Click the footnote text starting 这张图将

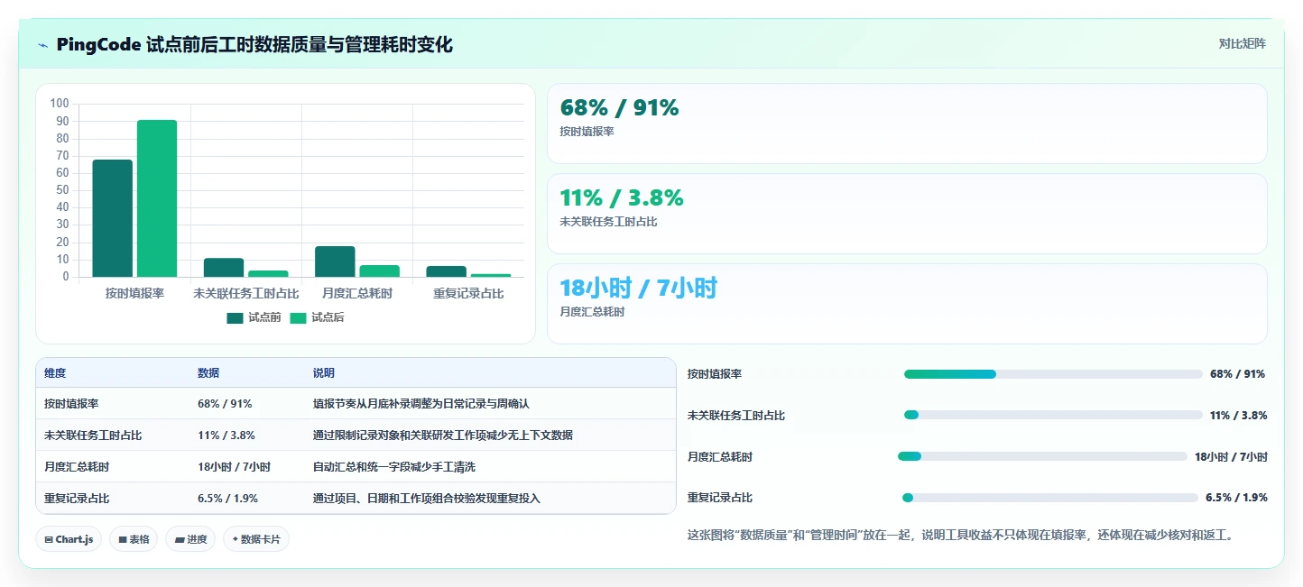tap(960, 535)
